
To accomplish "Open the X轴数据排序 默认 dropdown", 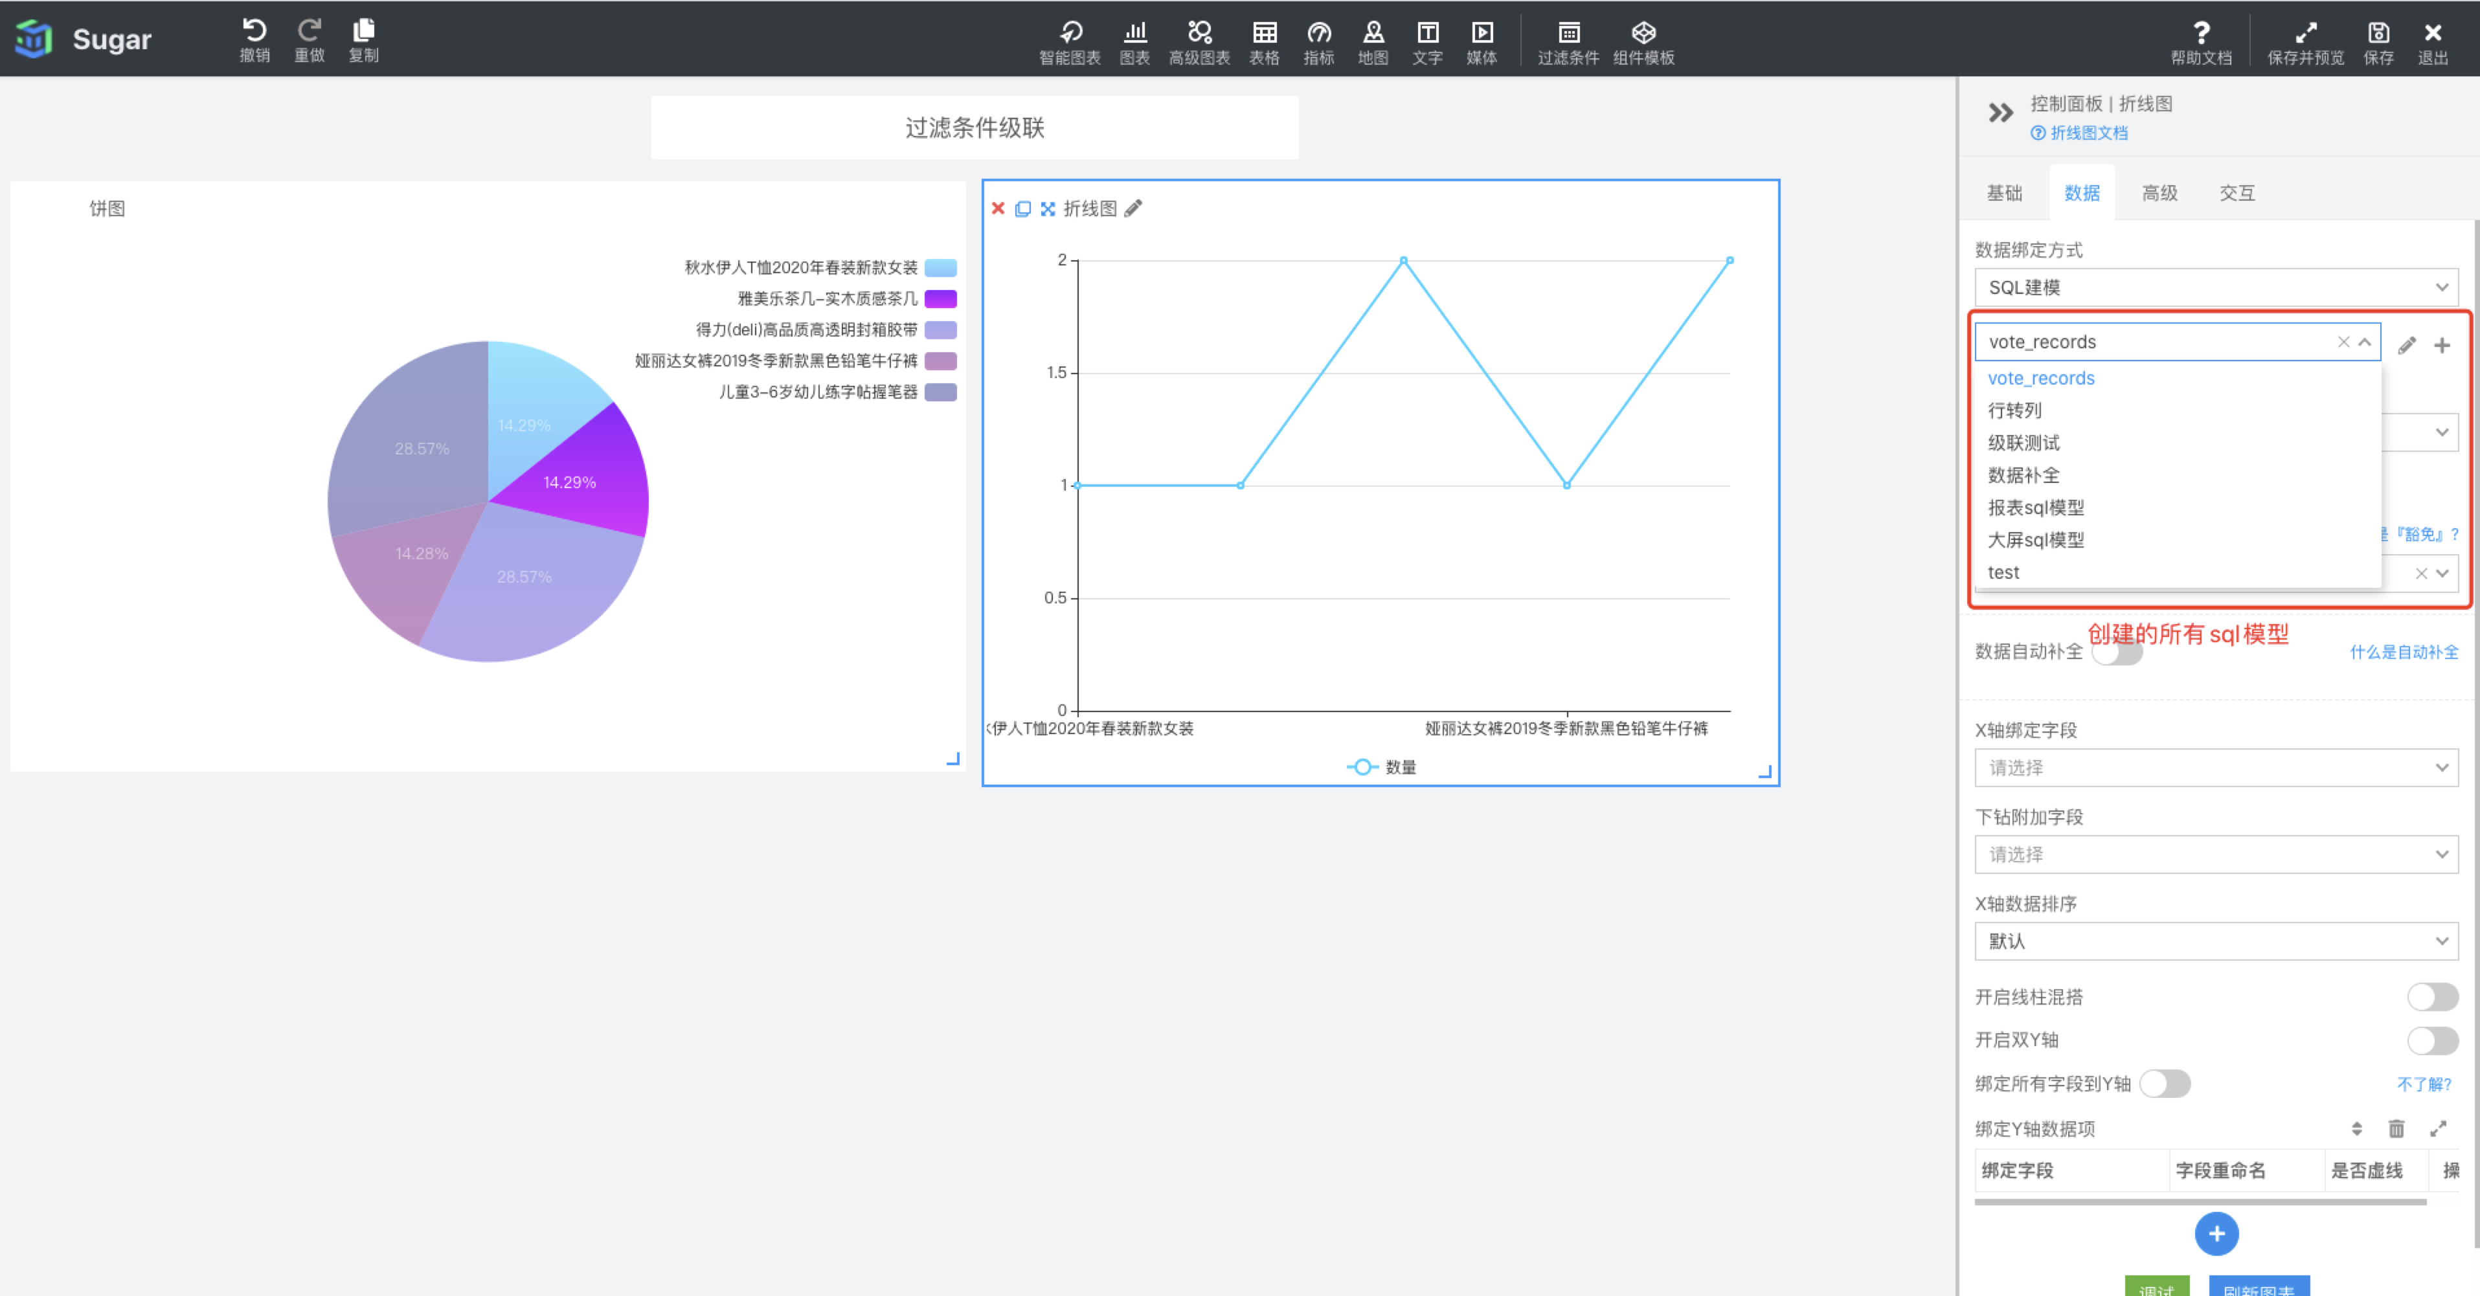I will click(2215, 941).
